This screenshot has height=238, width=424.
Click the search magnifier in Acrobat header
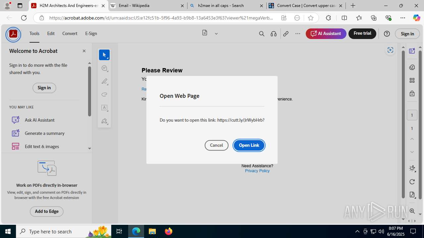click(x=262, y=33)
